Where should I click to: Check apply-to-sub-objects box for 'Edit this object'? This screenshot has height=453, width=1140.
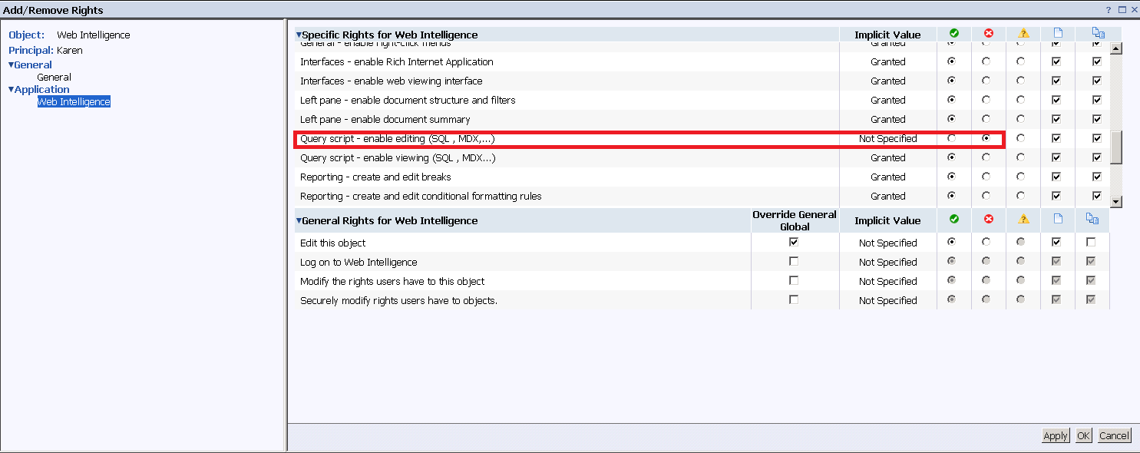(1091, 242)
